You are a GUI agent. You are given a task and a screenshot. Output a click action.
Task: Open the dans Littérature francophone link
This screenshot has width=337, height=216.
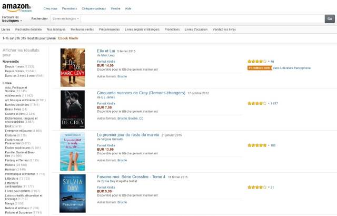click(292, 68)
